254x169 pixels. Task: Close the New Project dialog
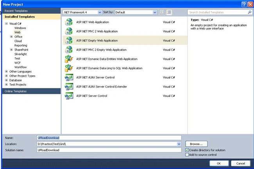250,4
